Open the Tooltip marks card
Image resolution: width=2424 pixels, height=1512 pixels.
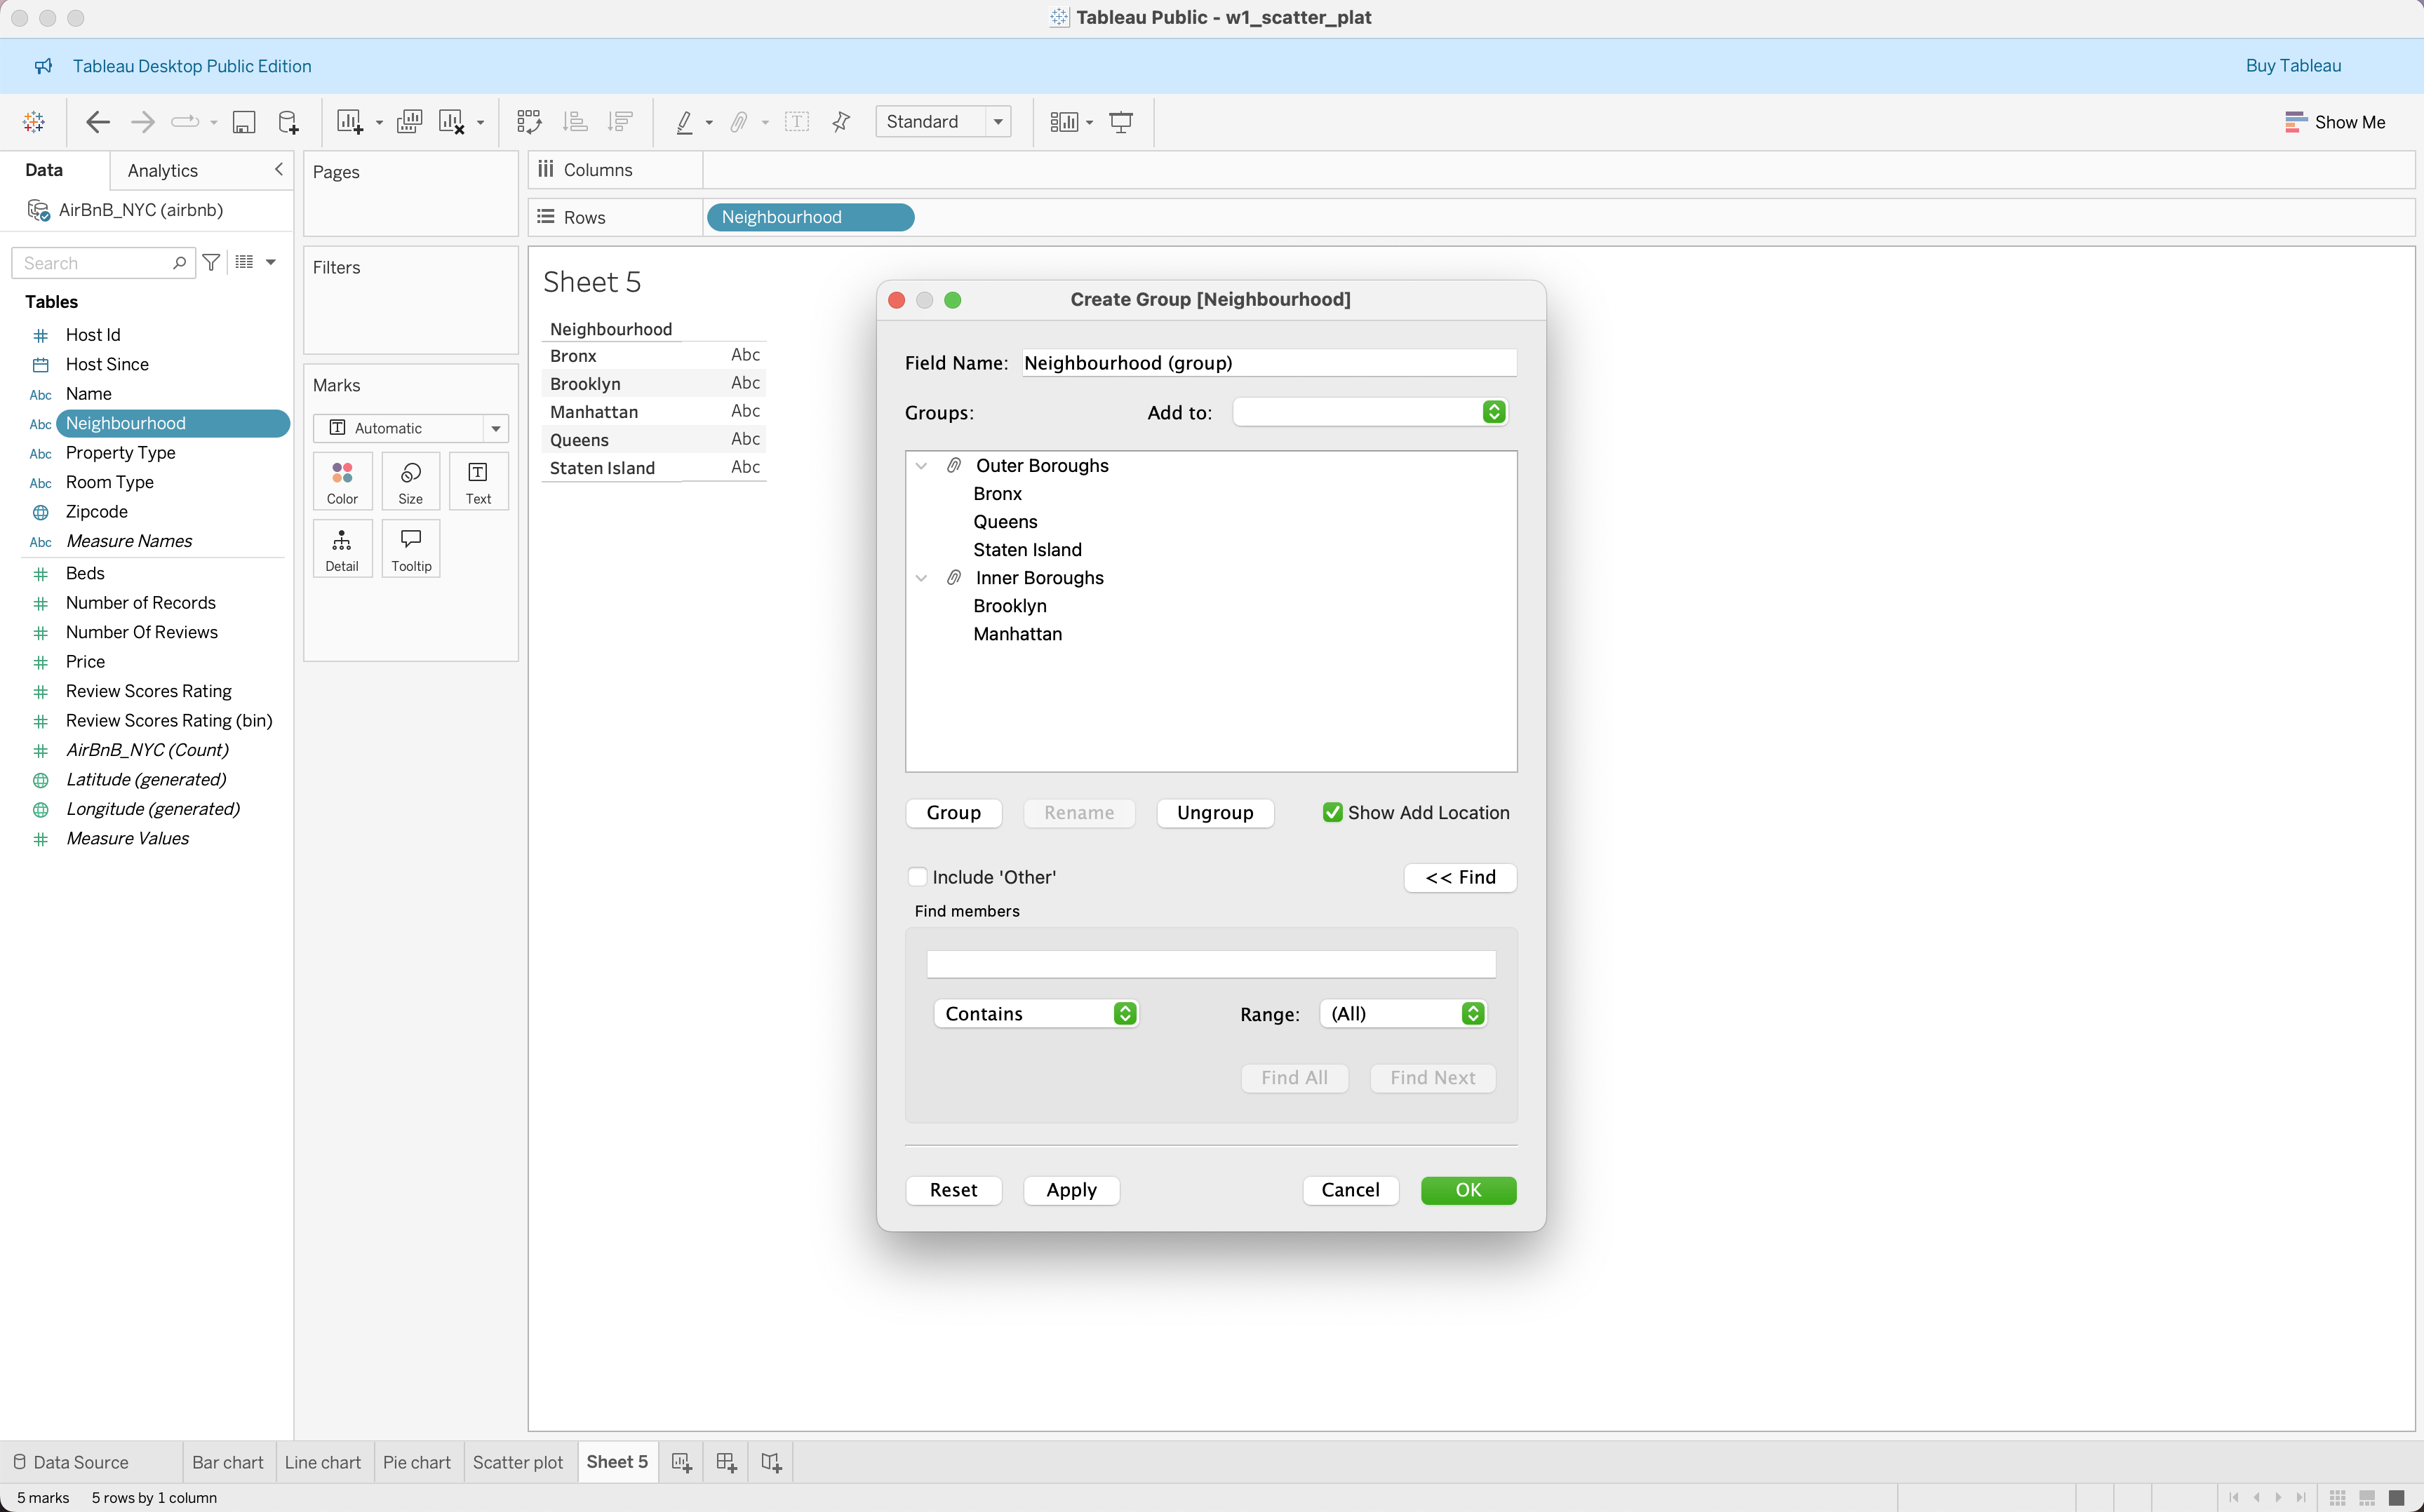[x=411, y=548]
